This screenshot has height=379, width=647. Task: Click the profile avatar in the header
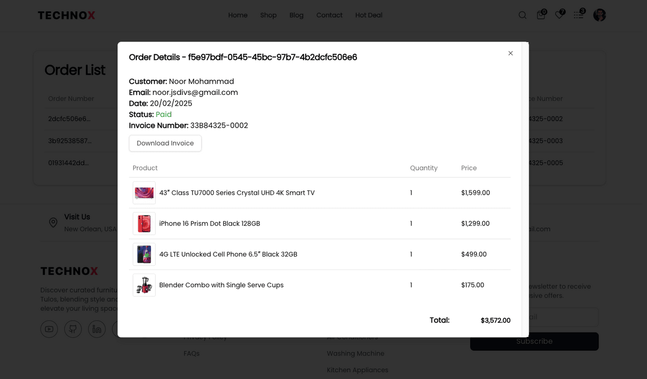(x=599, y=15)
